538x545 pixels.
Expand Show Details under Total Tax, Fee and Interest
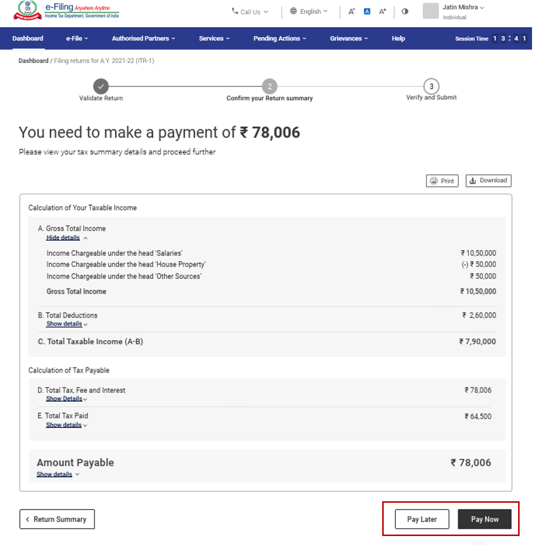tap(64, 398)
